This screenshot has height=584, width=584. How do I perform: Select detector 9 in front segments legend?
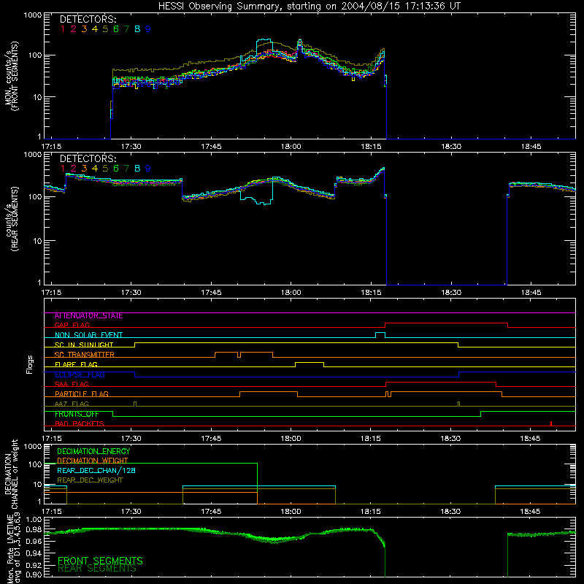[x=148, y=29]
